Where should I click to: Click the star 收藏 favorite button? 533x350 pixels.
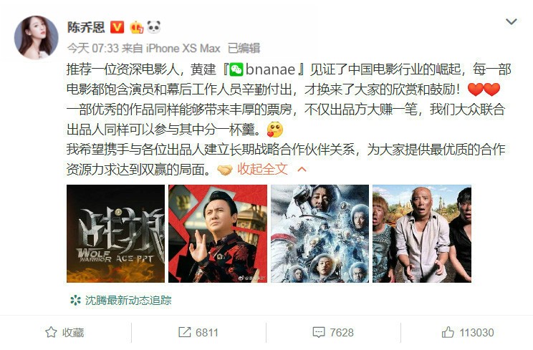click(64, 332)
